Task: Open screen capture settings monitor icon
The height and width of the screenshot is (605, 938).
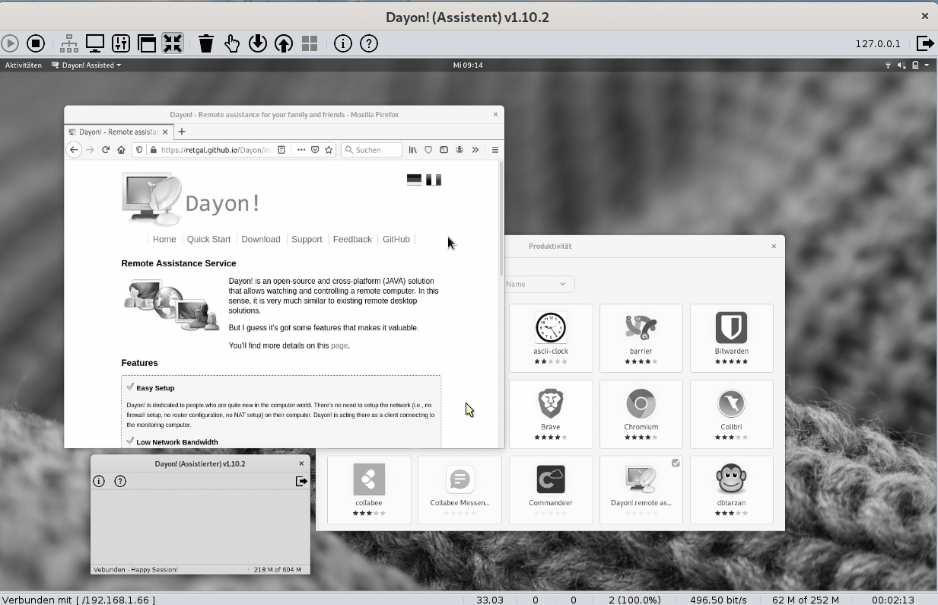Action: point(95,43)
